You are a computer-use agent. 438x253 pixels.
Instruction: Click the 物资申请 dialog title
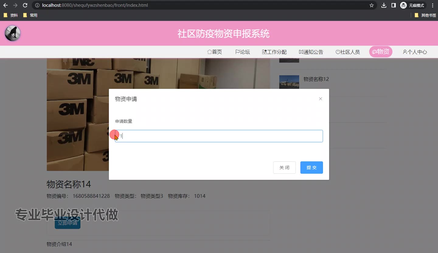126,99
